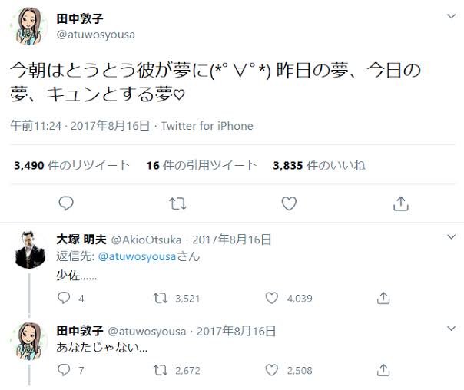The image size is (464, 390).
Task: Share the あなたじゃない reply tweet
Action: click(383, 370)
